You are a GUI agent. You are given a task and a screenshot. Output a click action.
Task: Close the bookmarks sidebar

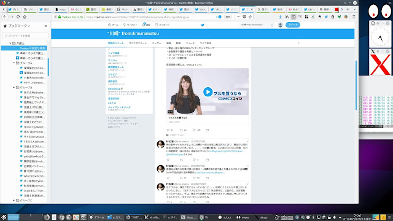point(45,26)
